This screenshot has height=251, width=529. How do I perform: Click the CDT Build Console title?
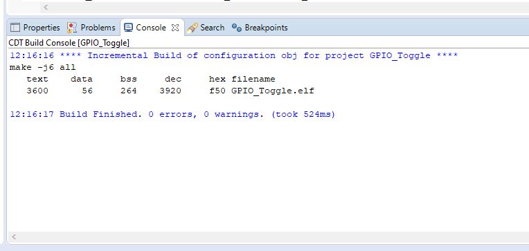(69, 43)
